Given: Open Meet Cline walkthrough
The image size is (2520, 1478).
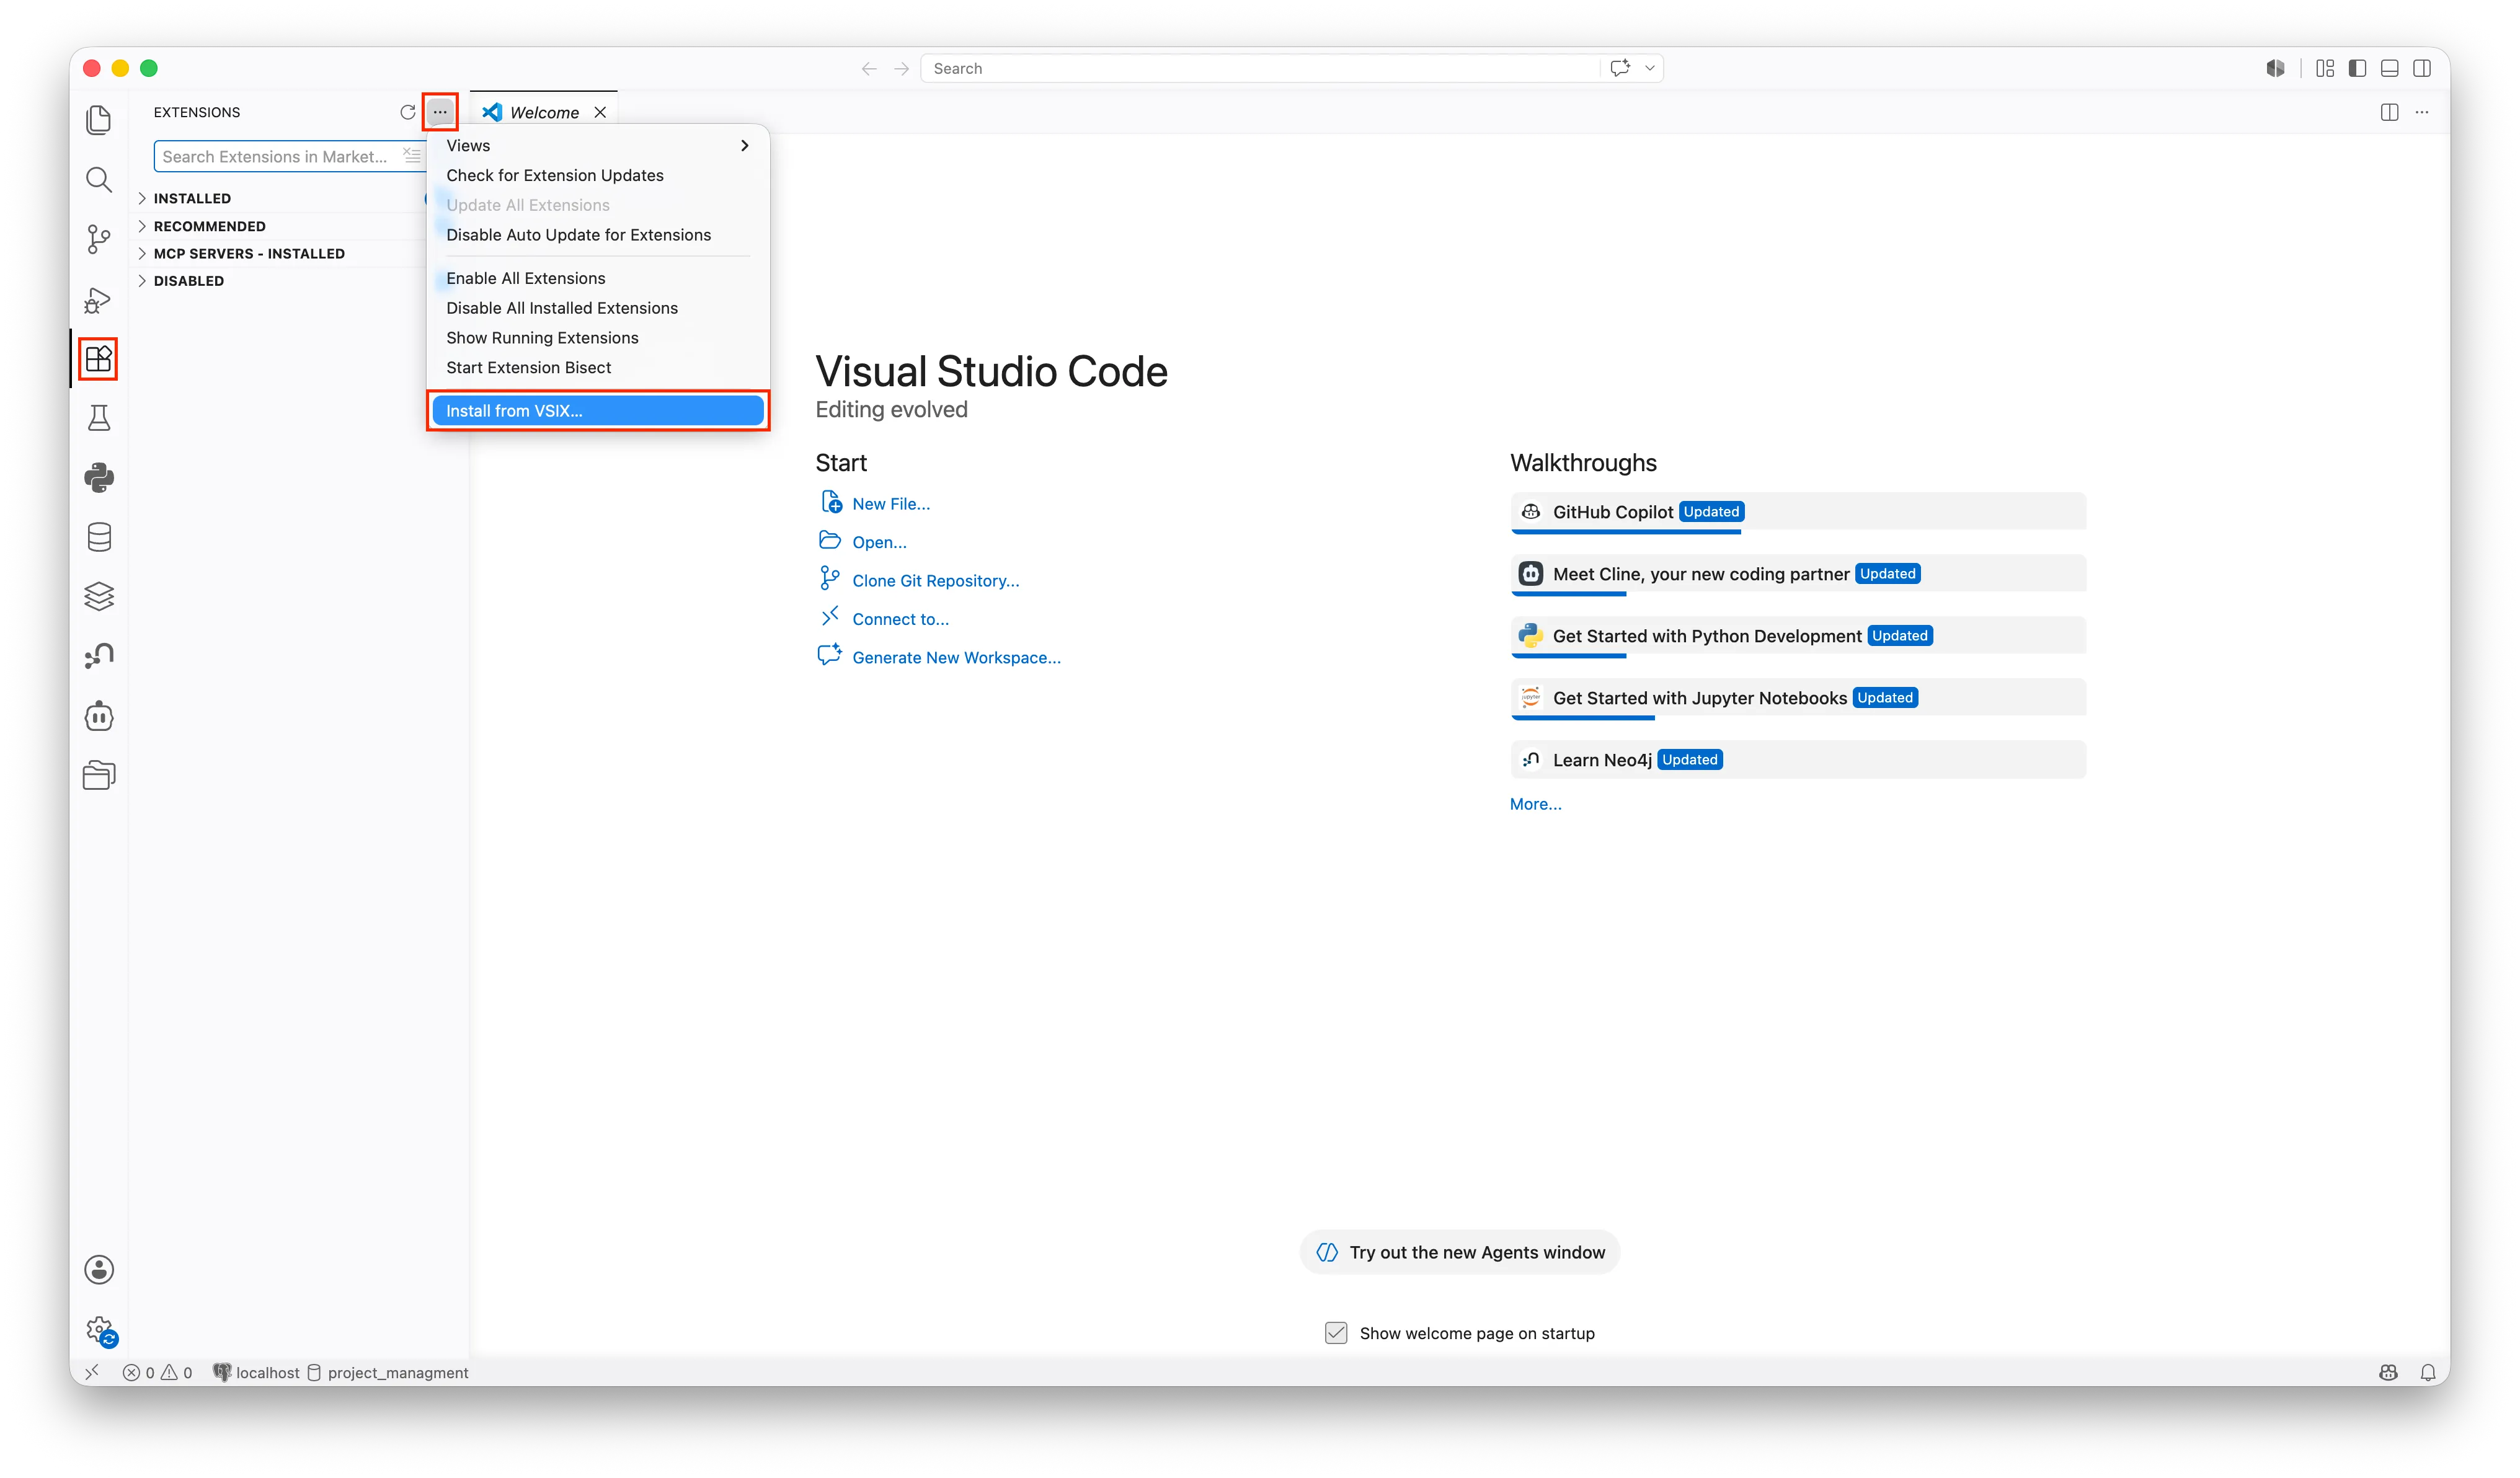Looking at the screenshot, I should click(1798, 574).
